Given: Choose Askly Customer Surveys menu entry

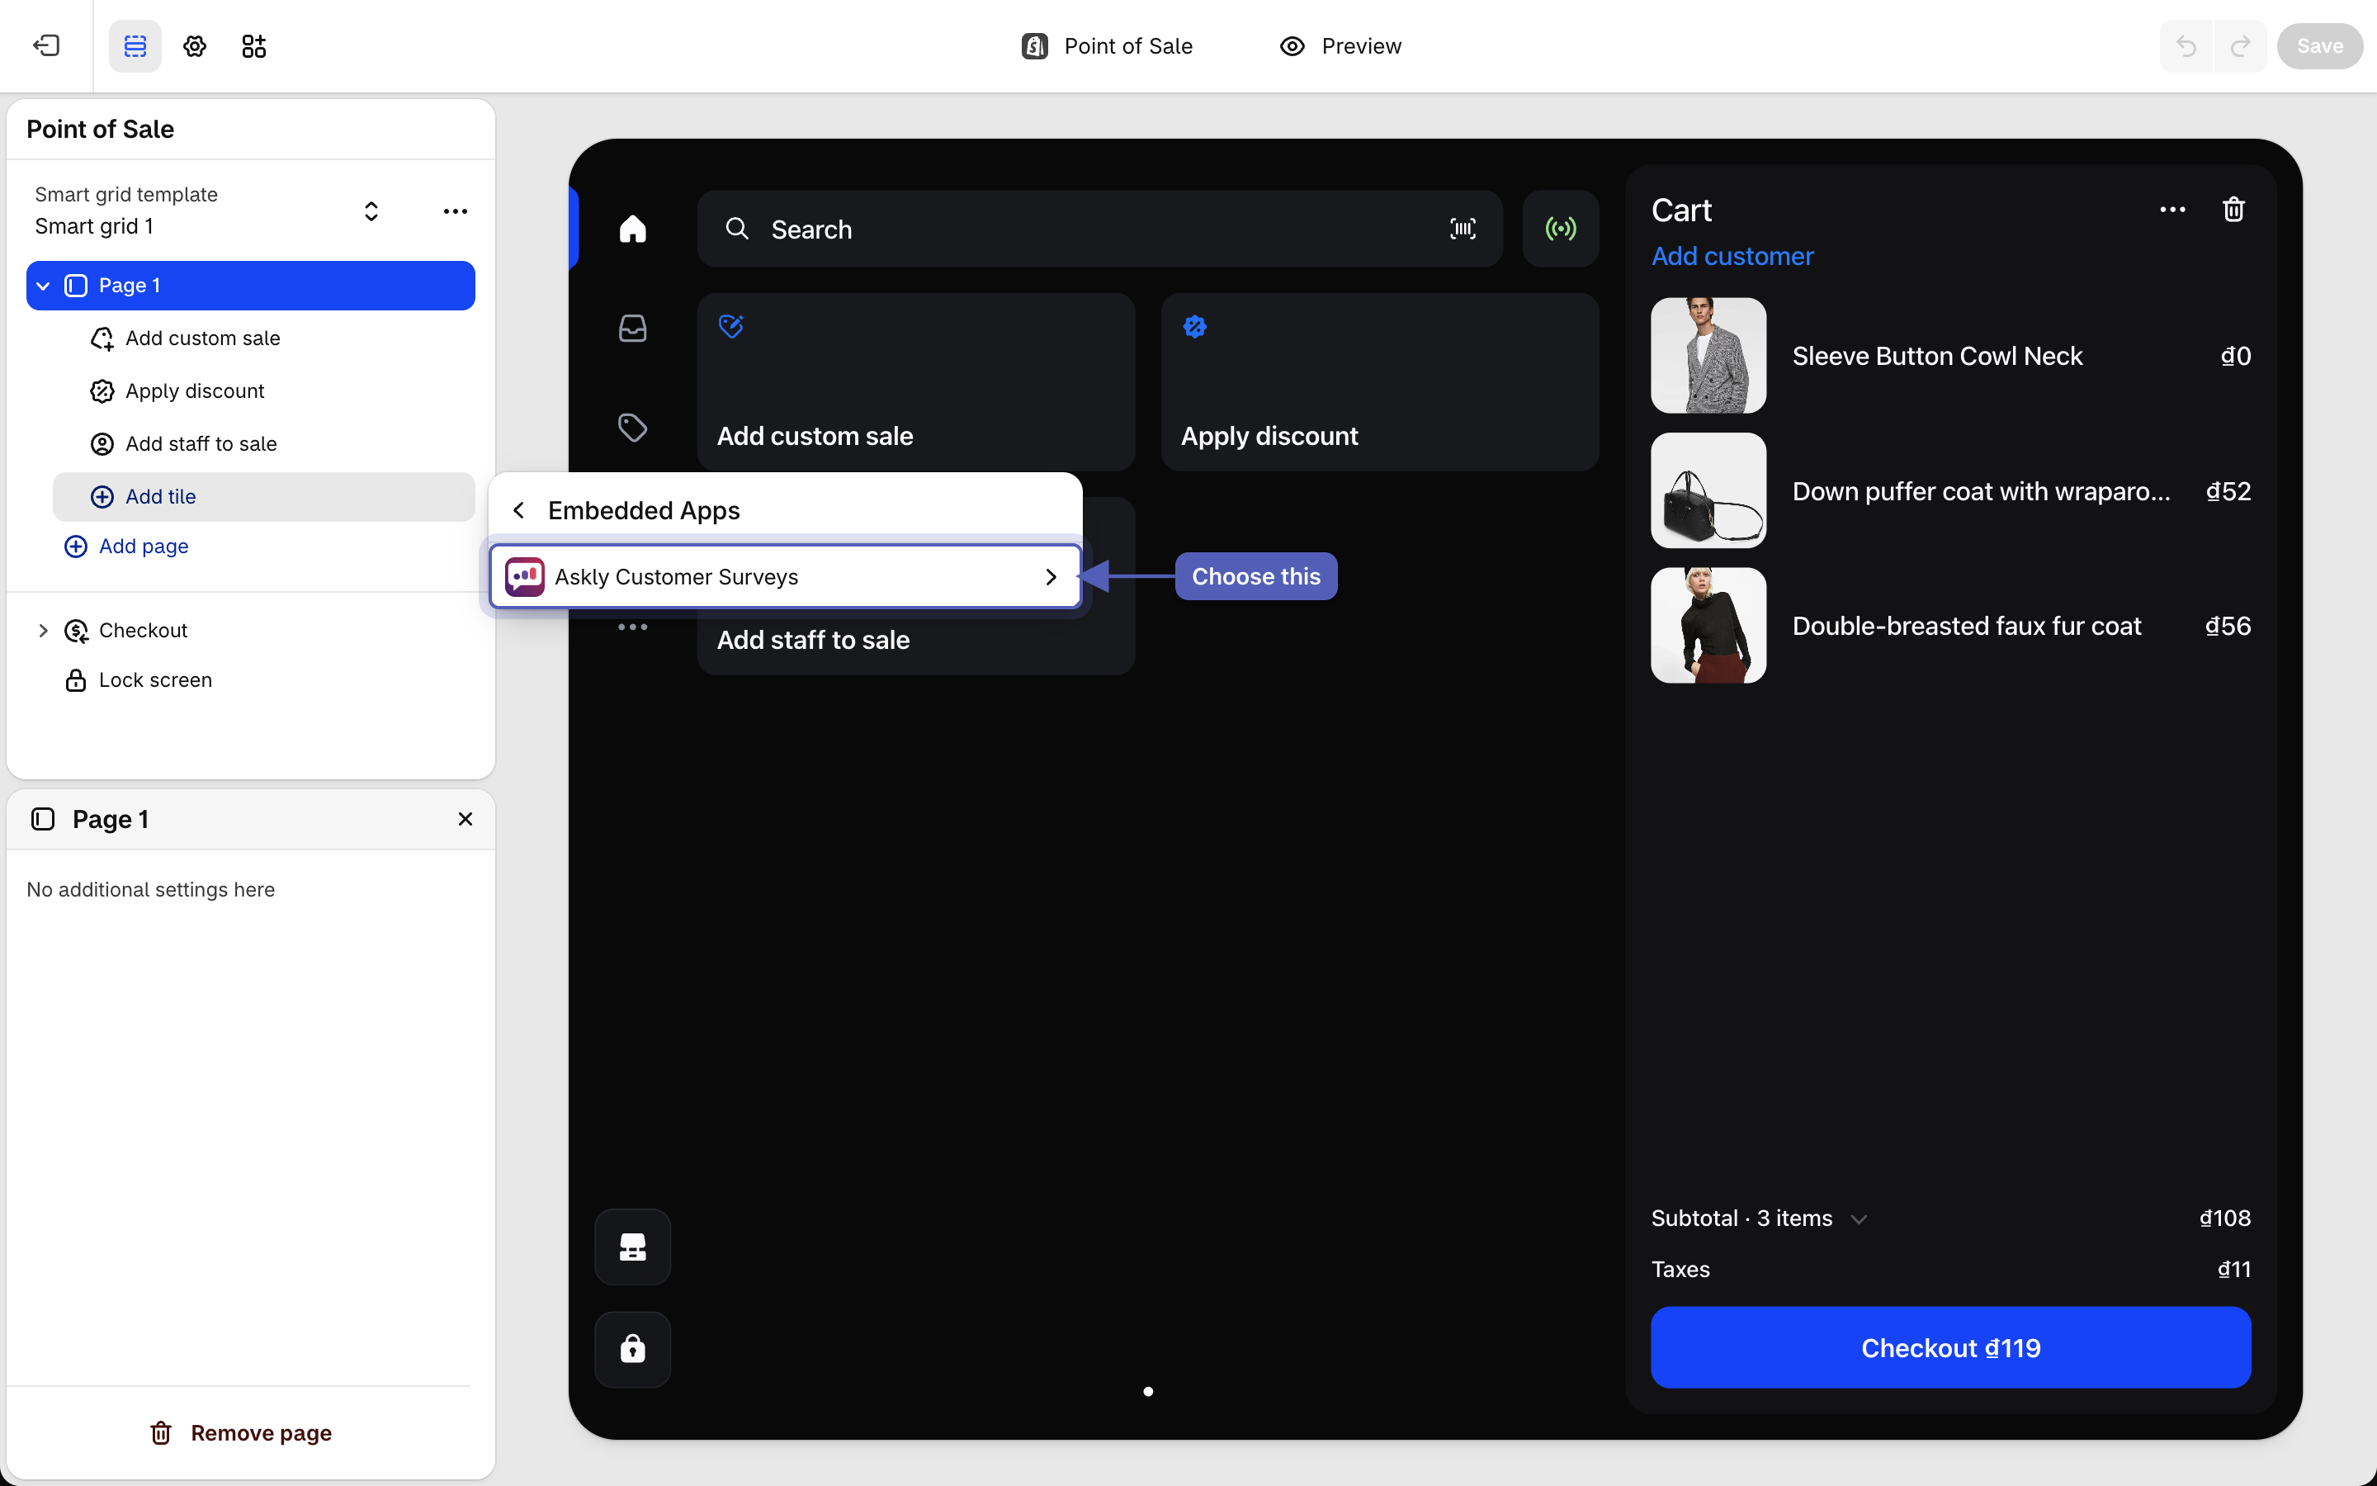Looking at the screenshot, I should click(786, 577).
